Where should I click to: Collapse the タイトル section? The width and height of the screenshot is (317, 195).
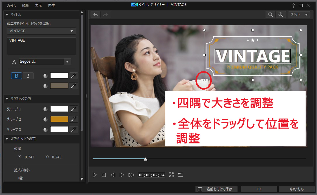pyautogui.click(x=7, y=15)
